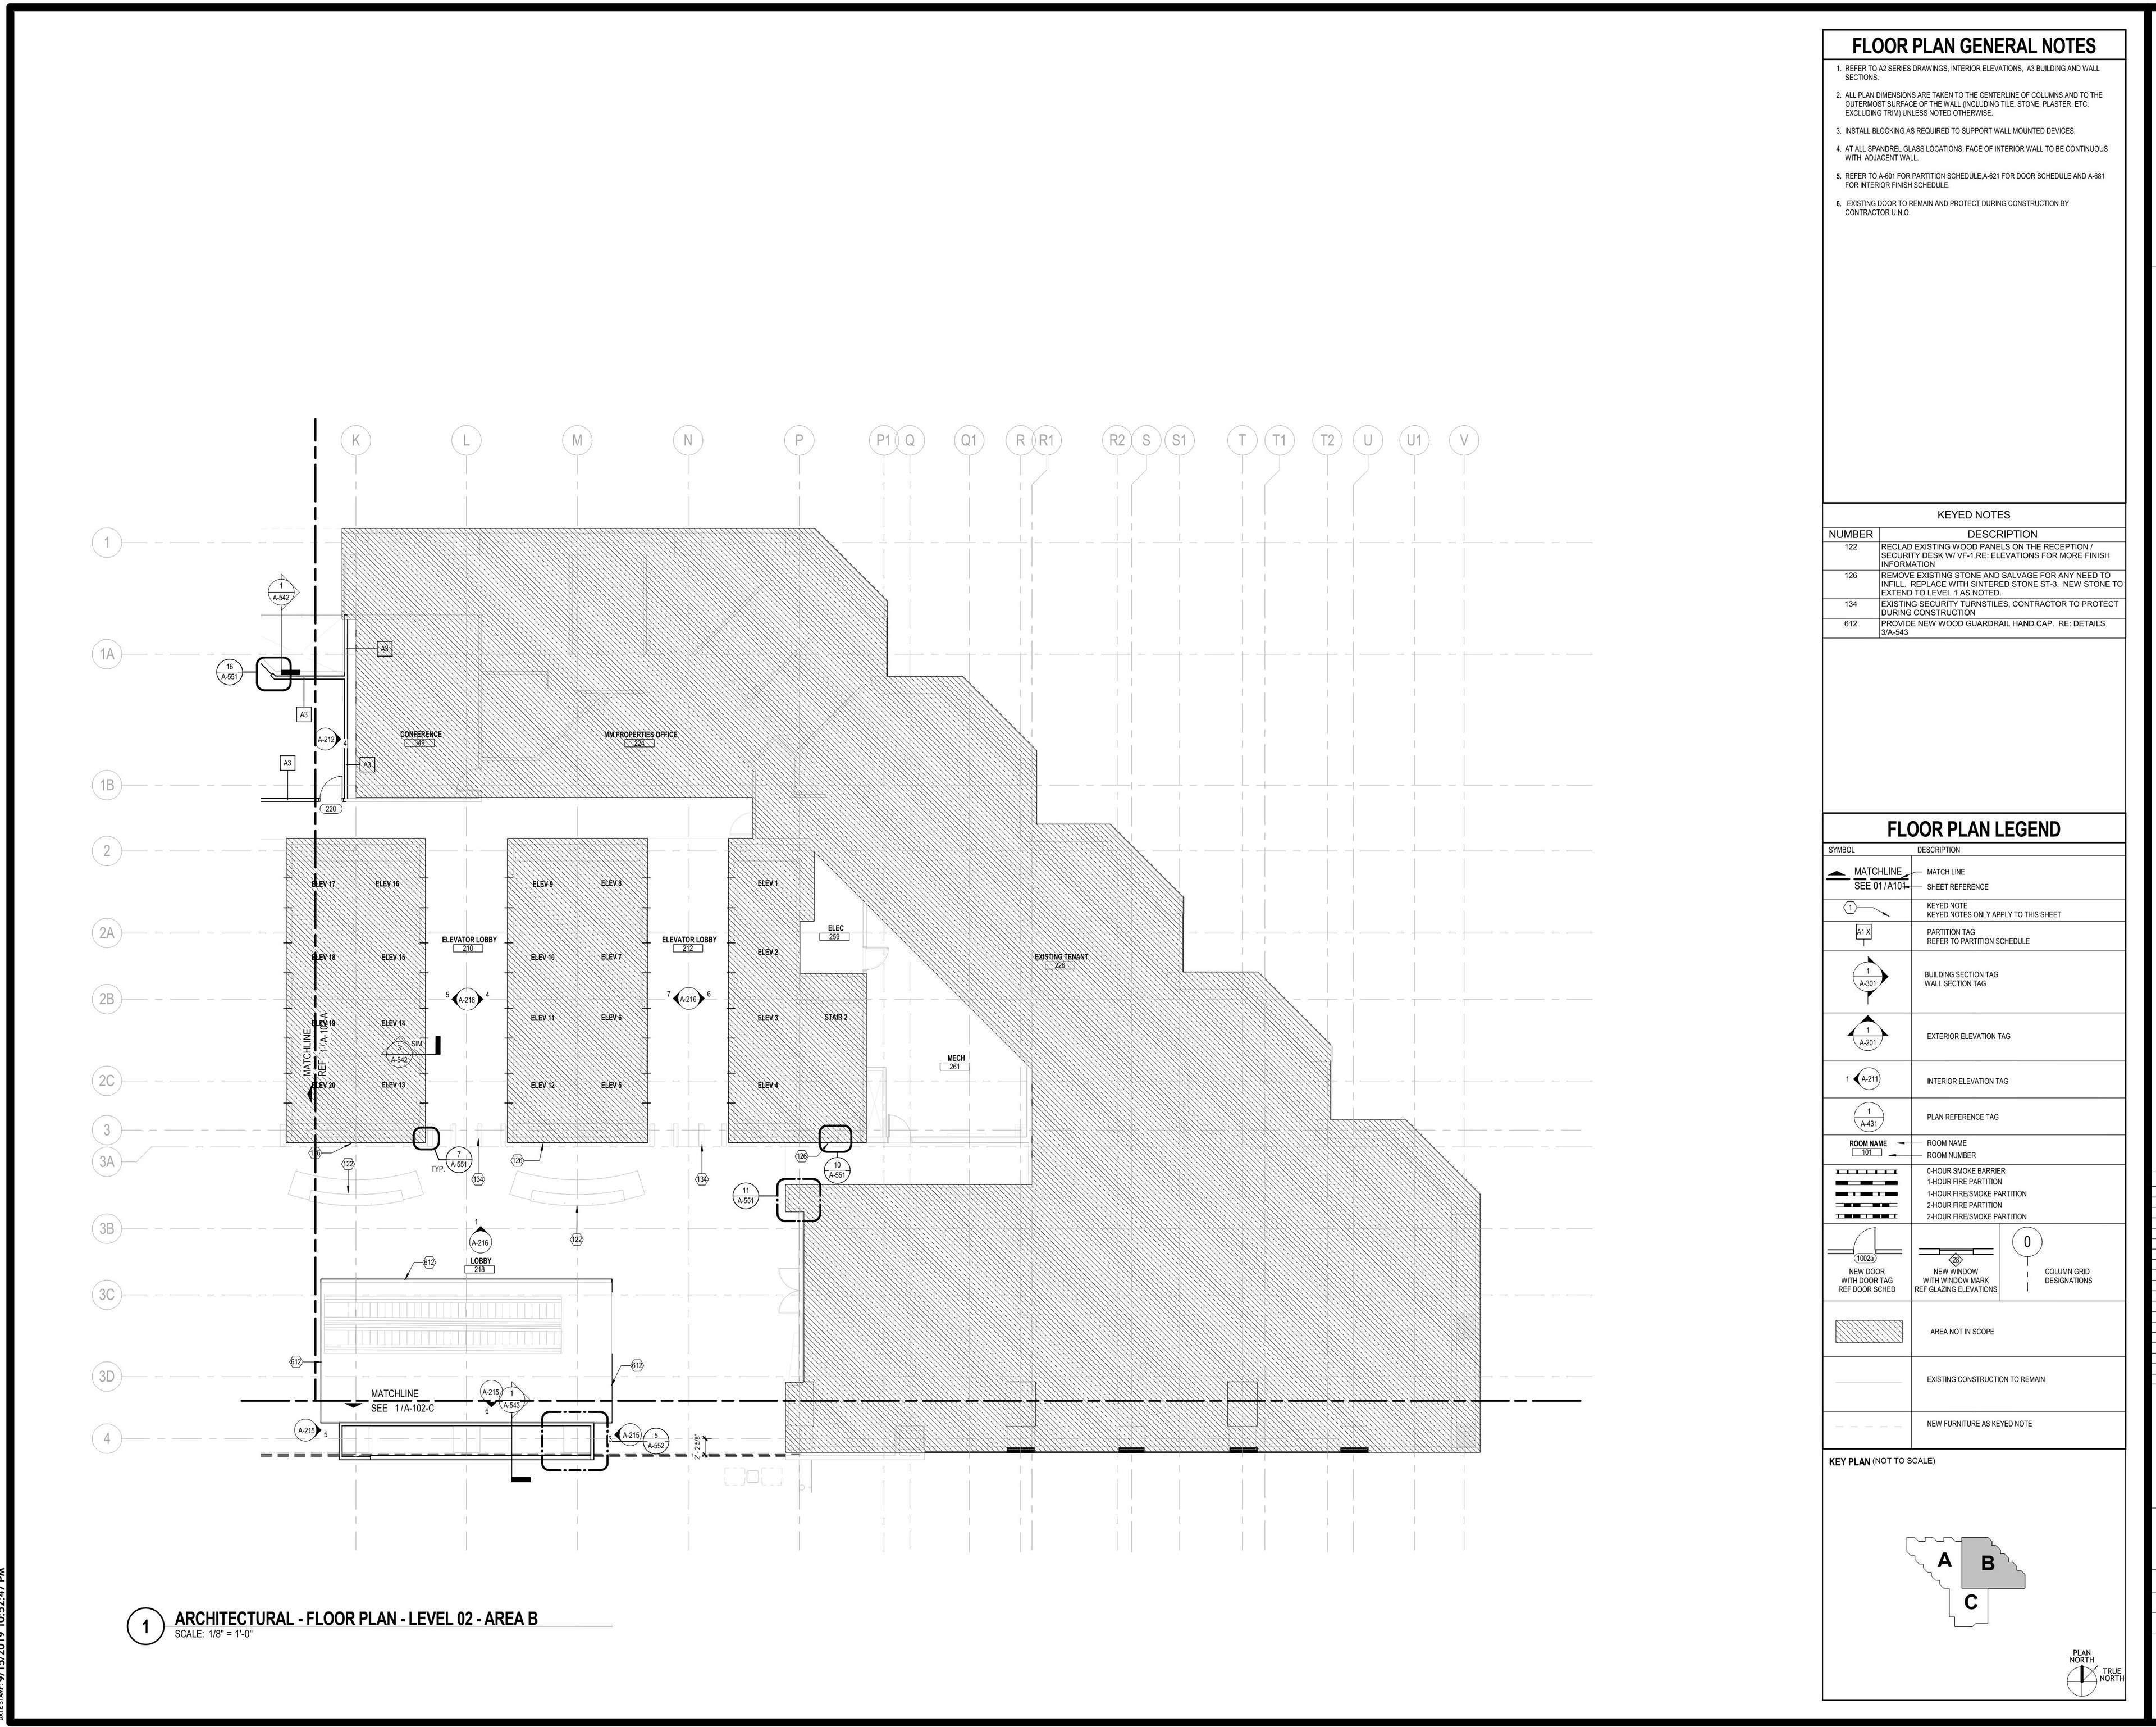Click column grid bubble V at top

point(1464,440)
